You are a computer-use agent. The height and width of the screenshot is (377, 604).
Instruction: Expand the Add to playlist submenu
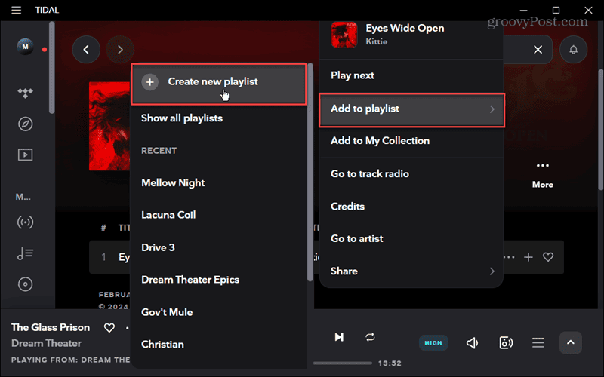coord(411,109)
